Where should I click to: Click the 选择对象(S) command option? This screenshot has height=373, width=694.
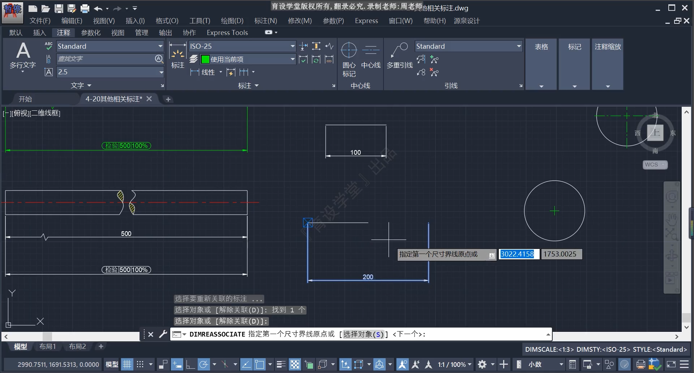[363, 334]
